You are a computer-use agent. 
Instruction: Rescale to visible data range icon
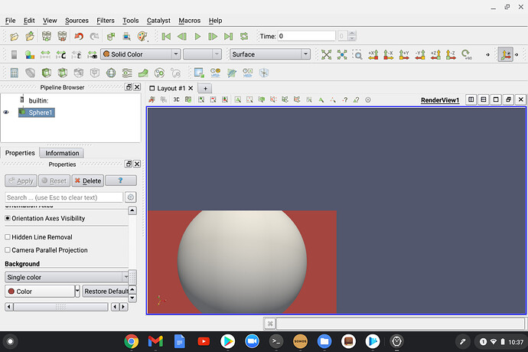tap(93, 54)
